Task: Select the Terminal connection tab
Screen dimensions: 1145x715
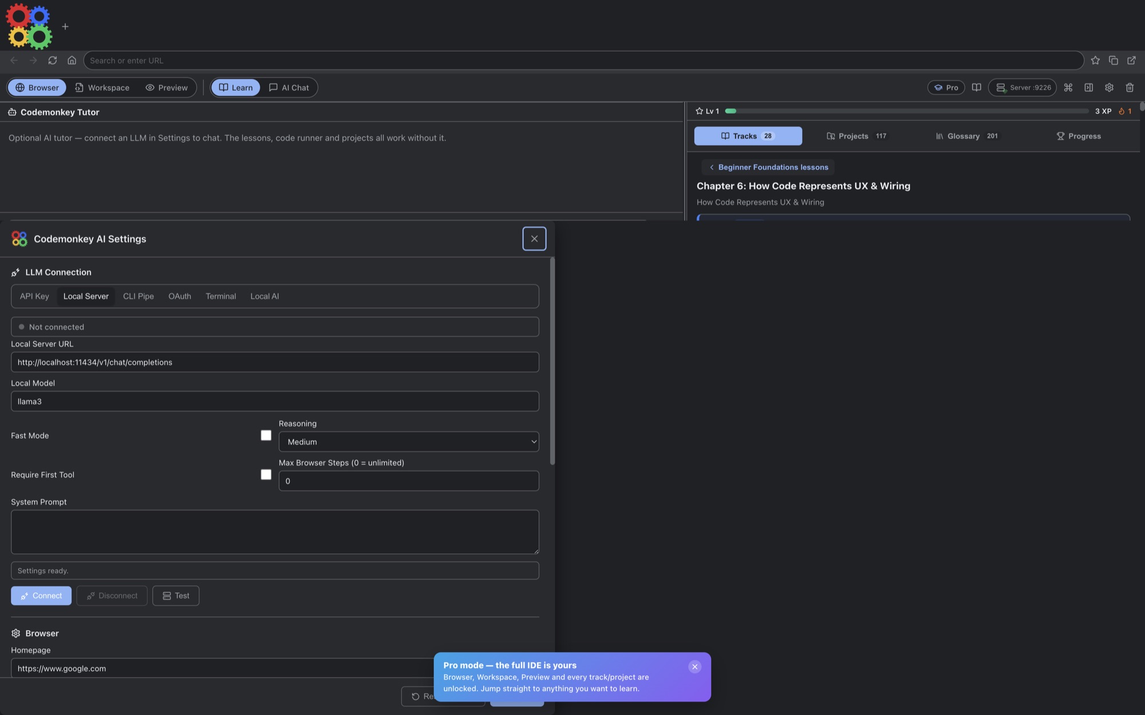Action: 221,296
